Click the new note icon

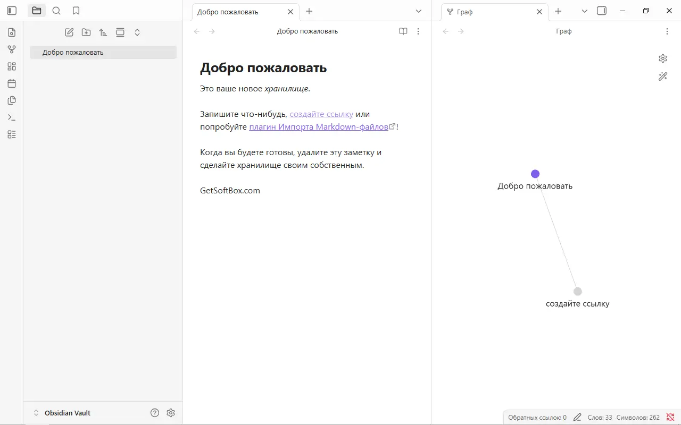69,32
